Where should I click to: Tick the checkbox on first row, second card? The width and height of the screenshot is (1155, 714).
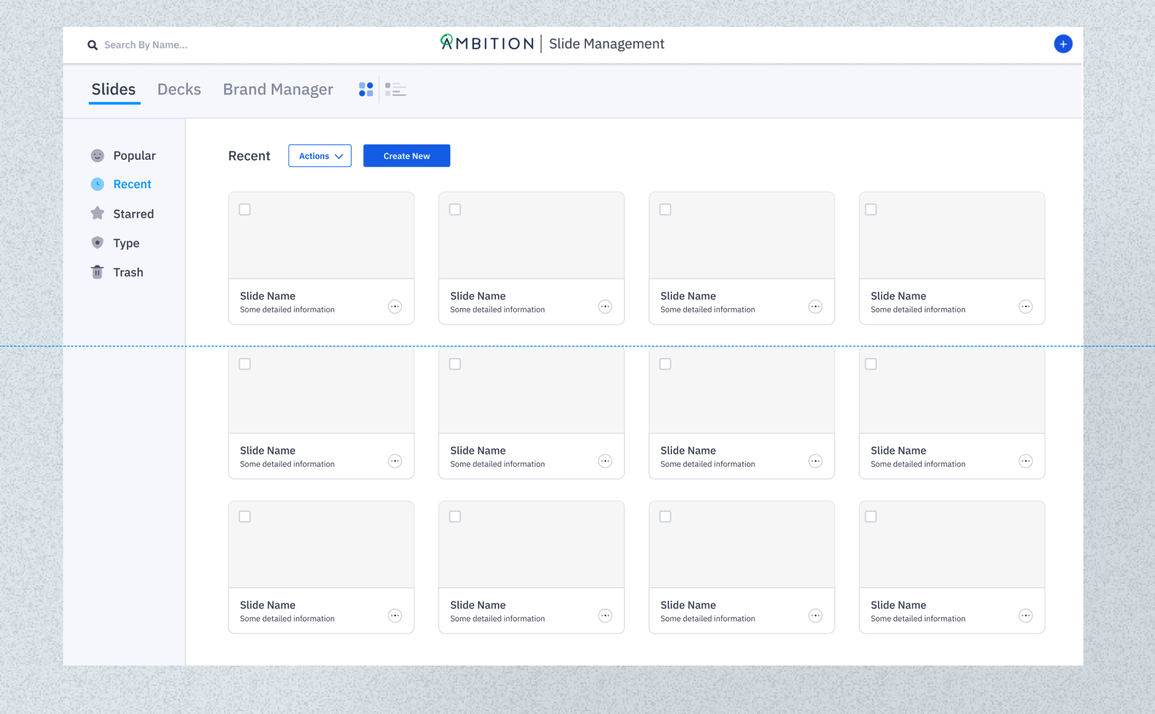(x=455, y=210)
